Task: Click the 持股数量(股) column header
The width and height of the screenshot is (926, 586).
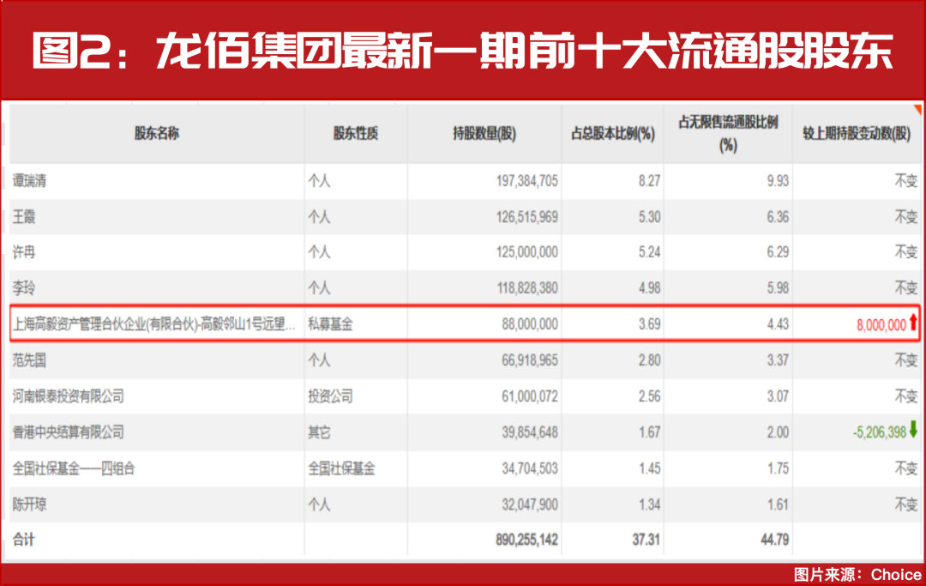Action: [x=484, y=134]
